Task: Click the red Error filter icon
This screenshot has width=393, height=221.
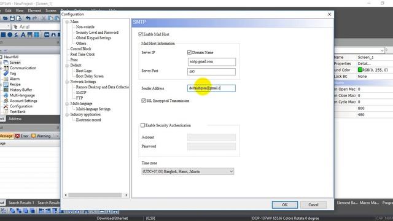Action: pyautogui.click(x=17, y=136)
